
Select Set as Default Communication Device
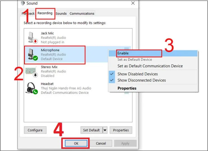[150, 66]
